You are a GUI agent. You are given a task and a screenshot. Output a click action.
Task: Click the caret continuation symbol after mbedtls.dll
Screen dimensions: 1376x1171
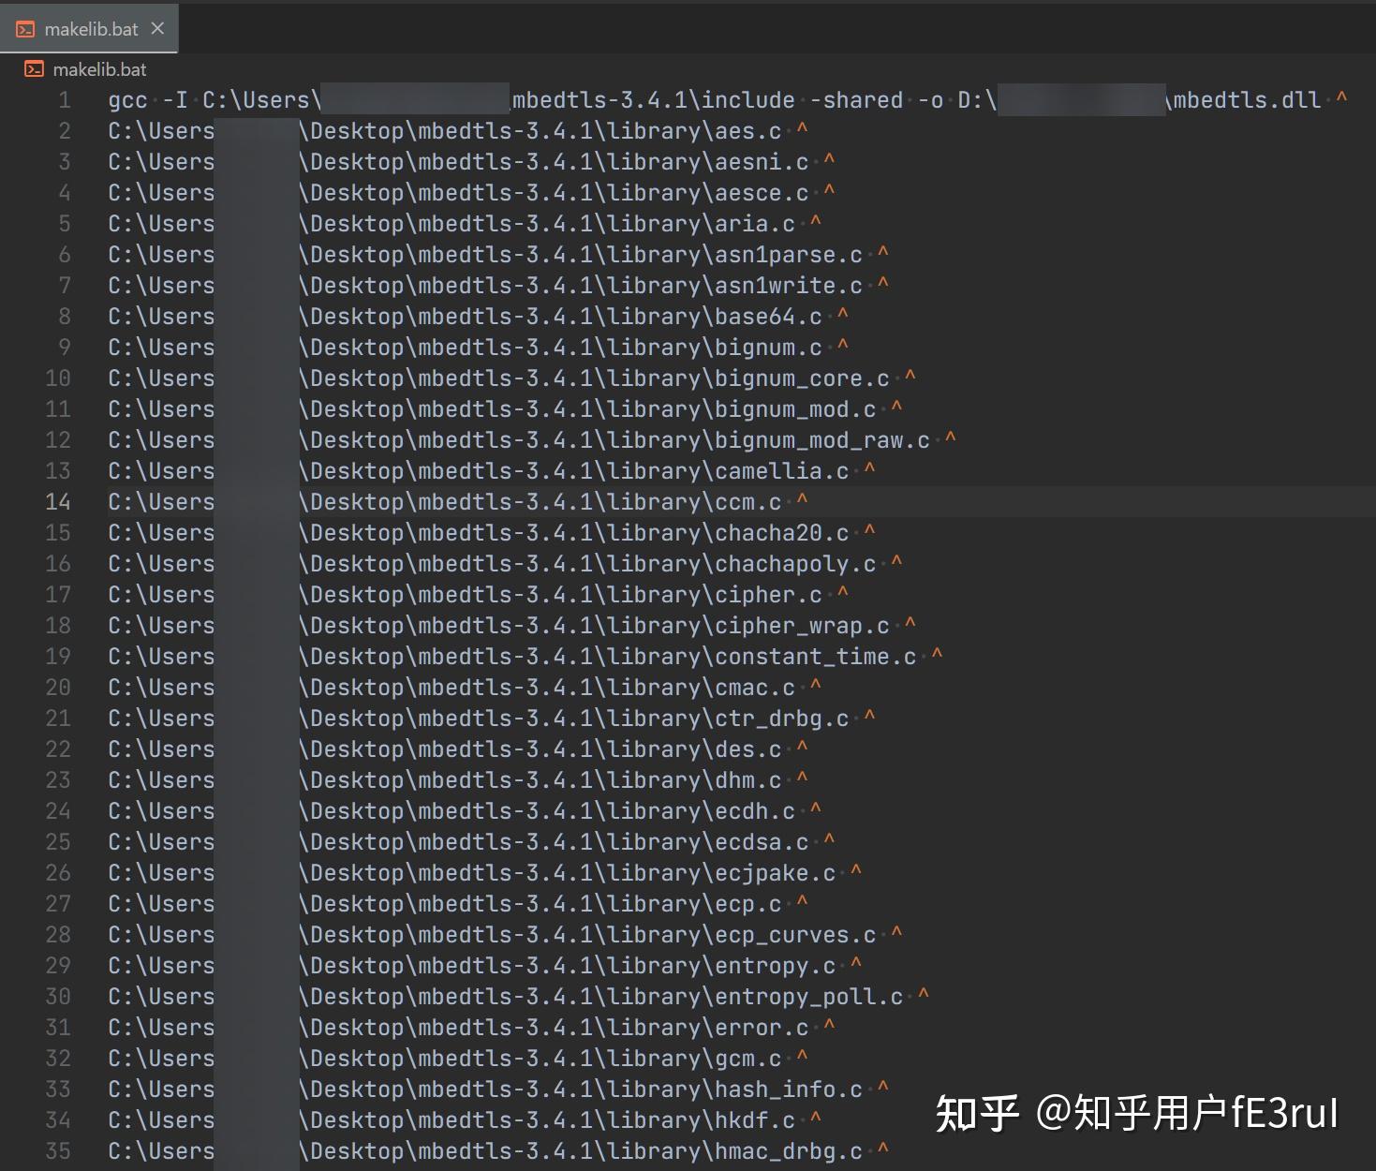tap(1340, 99)
